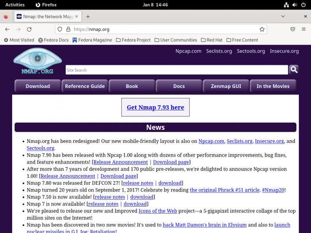This screenshot has height=233, width=311.
Task: Open Icons of the Web link
Action: point(158,211)
